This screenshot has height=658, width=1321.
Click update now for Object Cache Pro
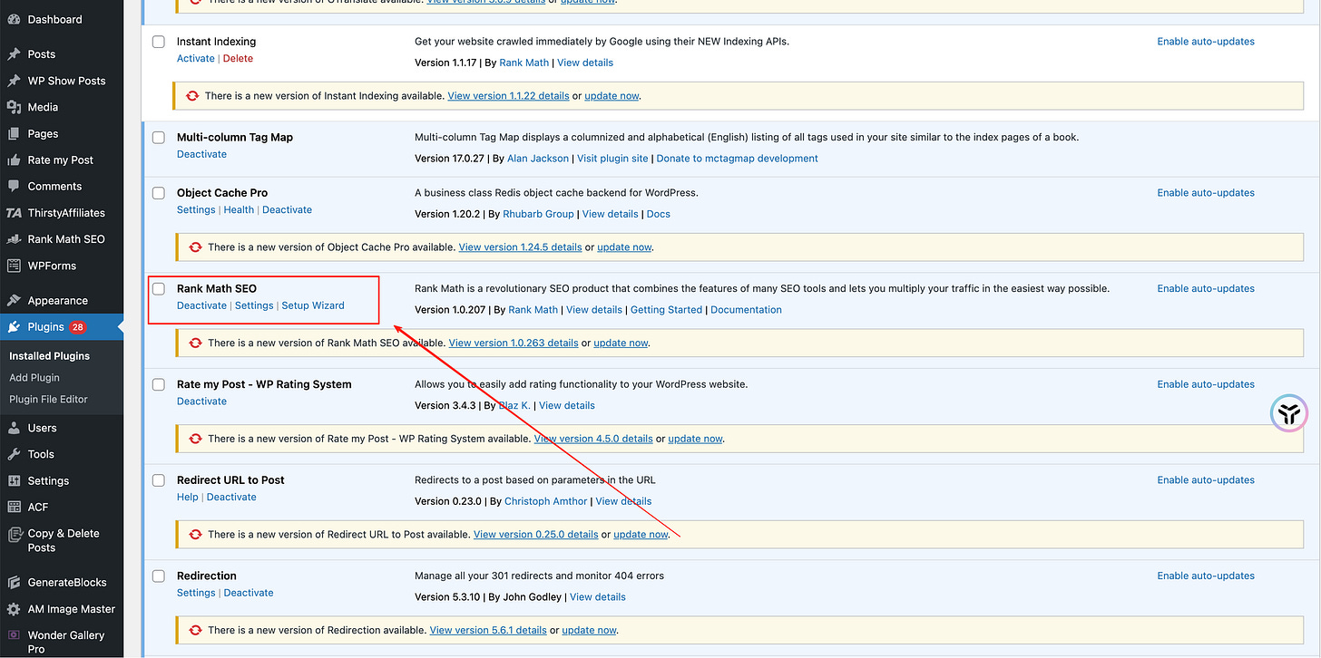[x=624, y=247]
